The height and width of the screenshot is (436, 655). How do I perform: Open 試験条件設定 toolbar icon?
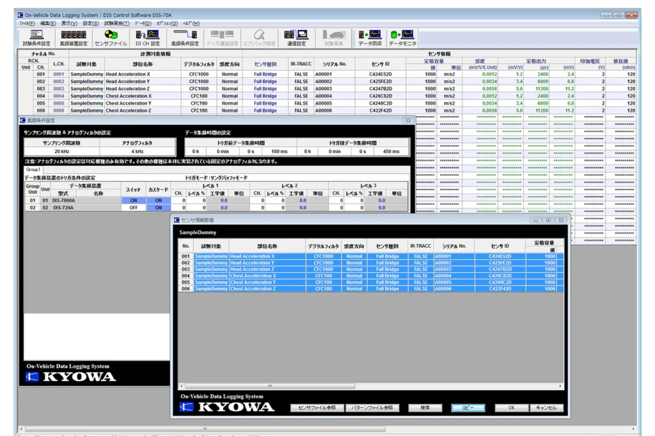(x=36, y=38)
